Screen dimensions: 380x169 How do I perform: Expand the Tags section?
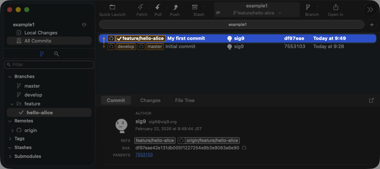click(x=10, y=139)
